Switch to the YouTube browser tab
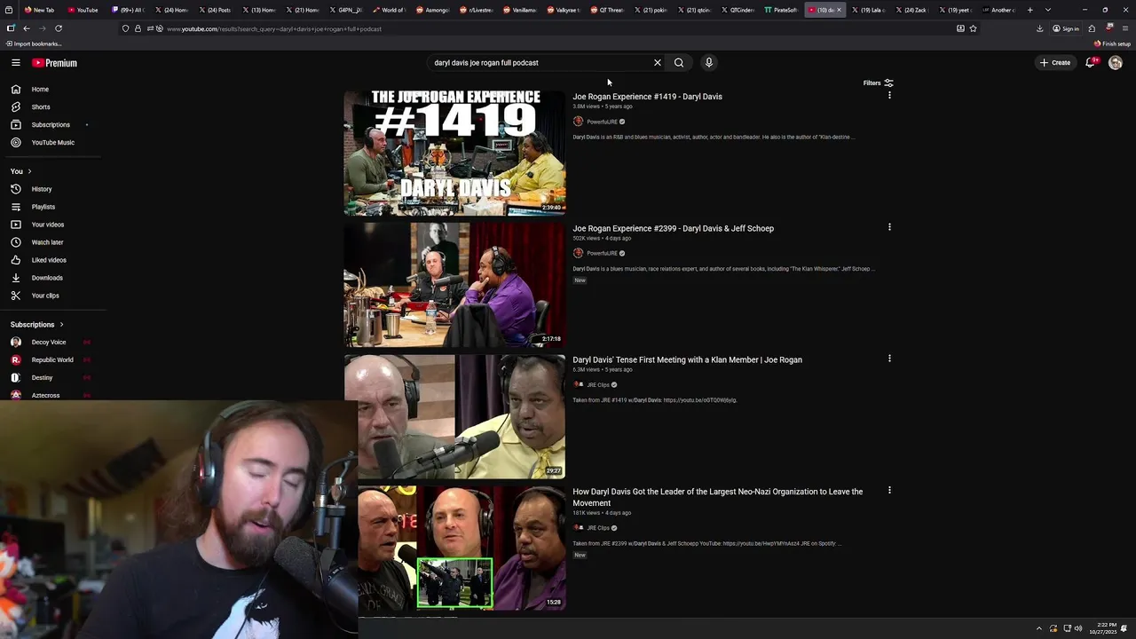This screenshot has height=639, width=1136. (83, 10)
